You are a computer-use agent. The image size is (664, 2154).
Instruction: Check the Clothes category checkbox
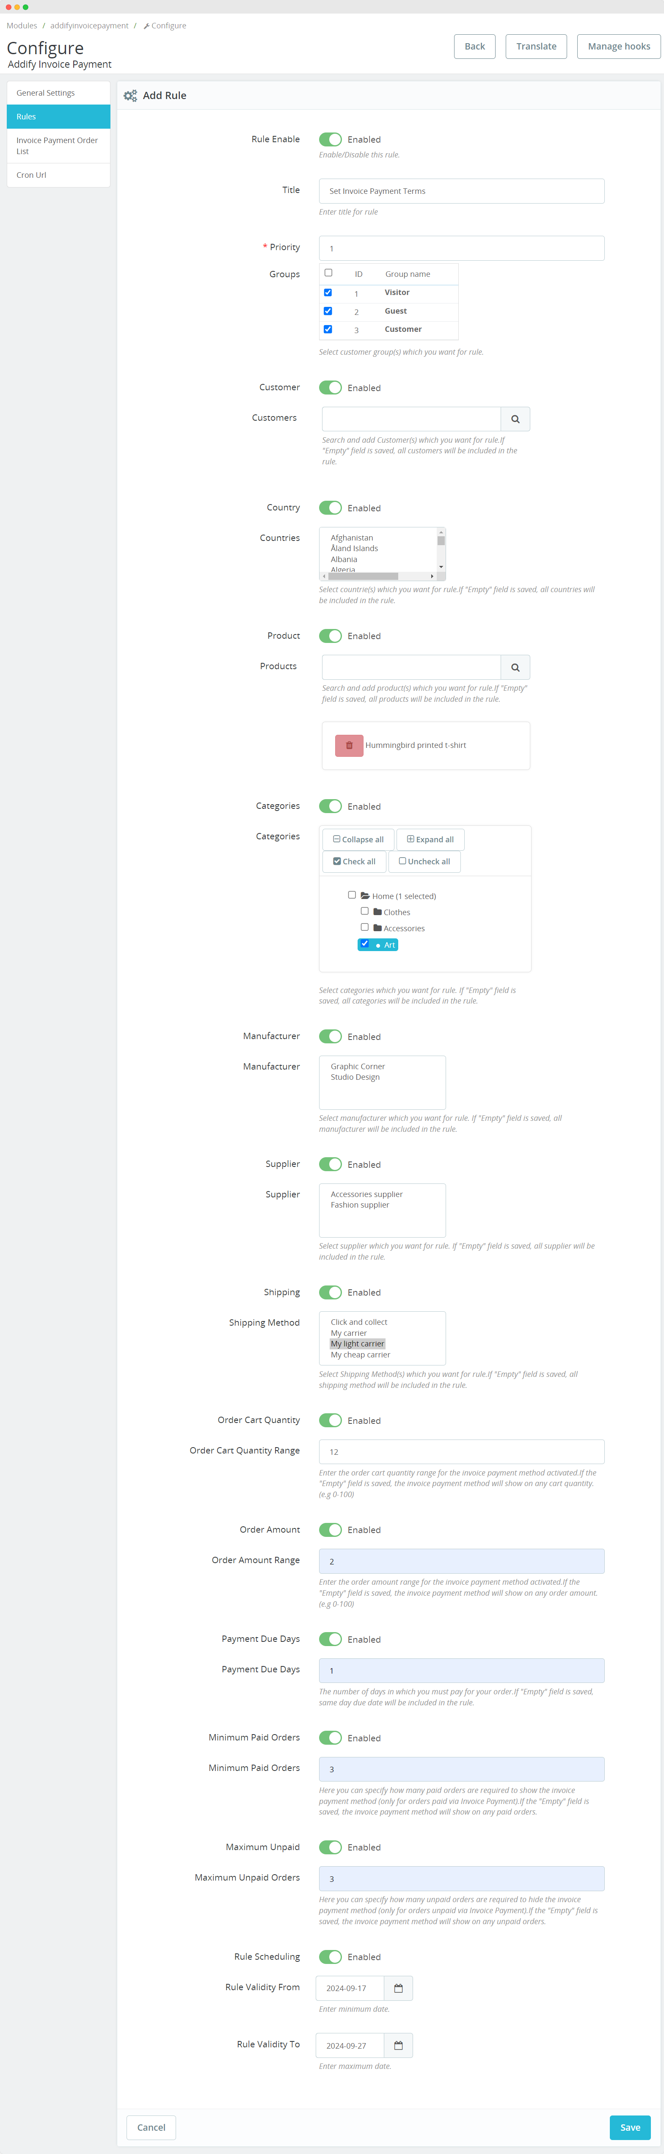[x=365, y=911]
